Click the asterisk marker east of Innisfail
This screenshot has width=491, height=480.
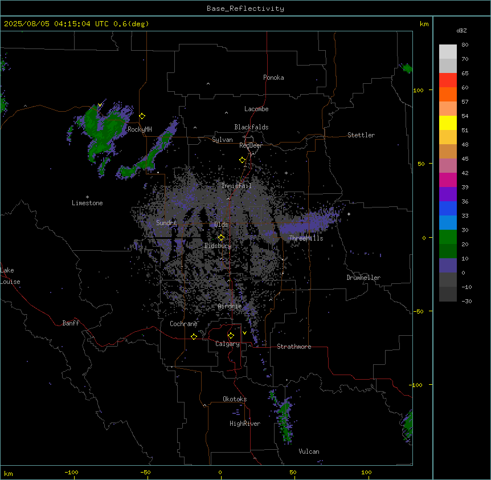(x=286, y=173)
